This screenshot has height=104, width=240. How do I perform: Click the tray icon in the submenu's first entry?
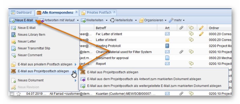pyautogui.click(x=83, y=72)
